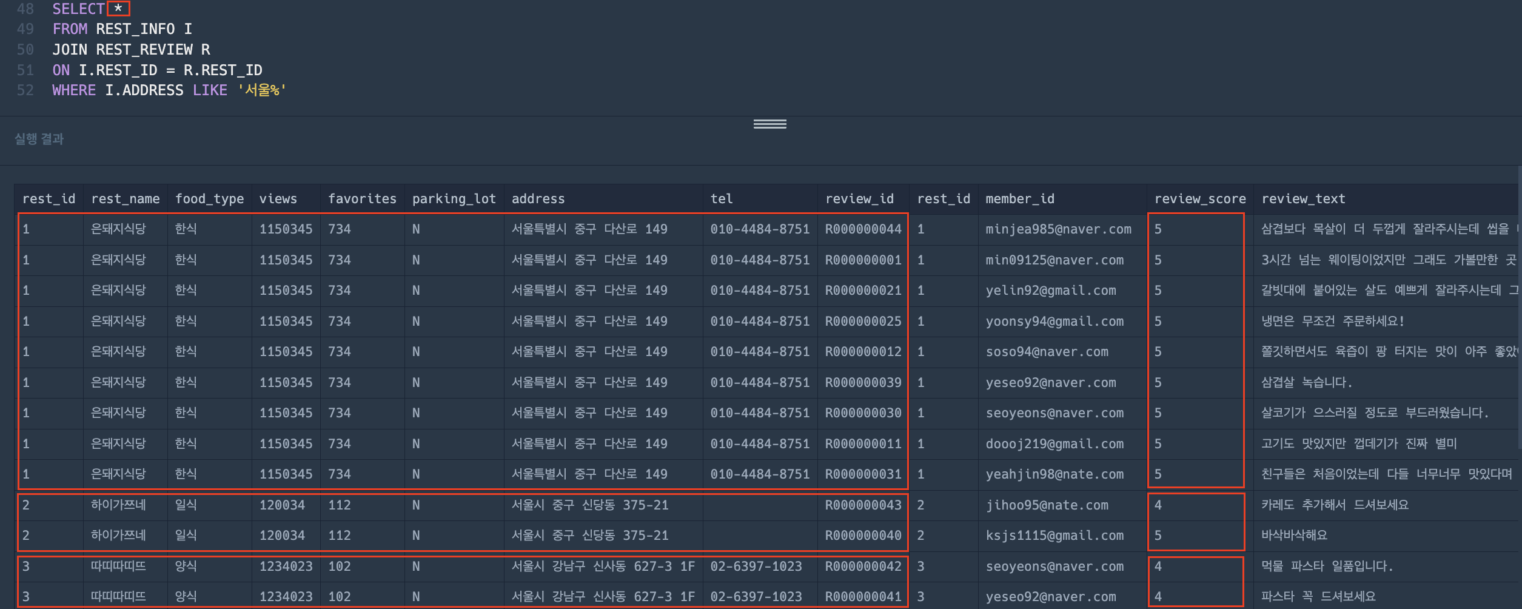Click the LIKE keyword on line 52
Screen dimensions: 1522x609
coord(210,90)
